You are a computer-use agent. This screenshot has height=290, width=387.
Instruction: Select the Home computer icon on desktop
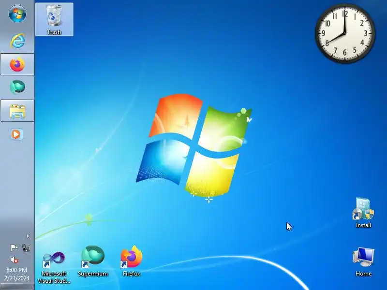click(x=363, y=262)
